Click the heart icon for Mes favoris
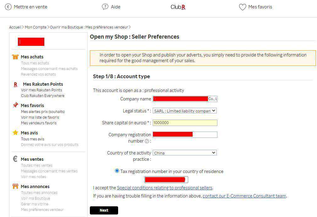This screenshot has height=217, width=317. click(242, 7)
